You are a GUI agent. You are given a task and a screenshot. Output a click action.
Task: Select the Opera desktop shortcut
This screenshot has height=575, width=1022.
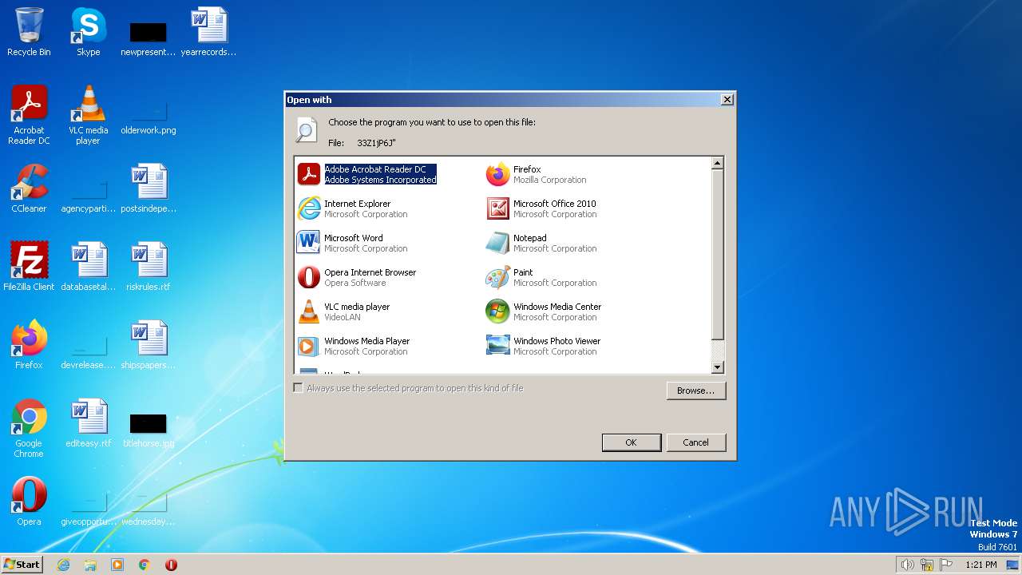pos(29,502)
